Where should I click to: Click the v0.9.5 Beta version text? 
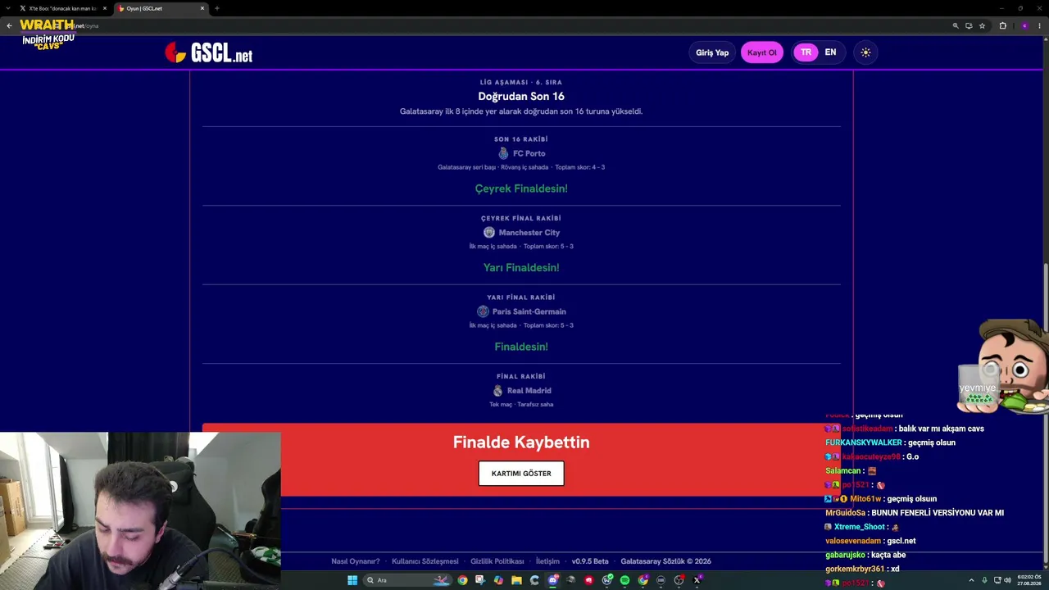coord(590,561)
